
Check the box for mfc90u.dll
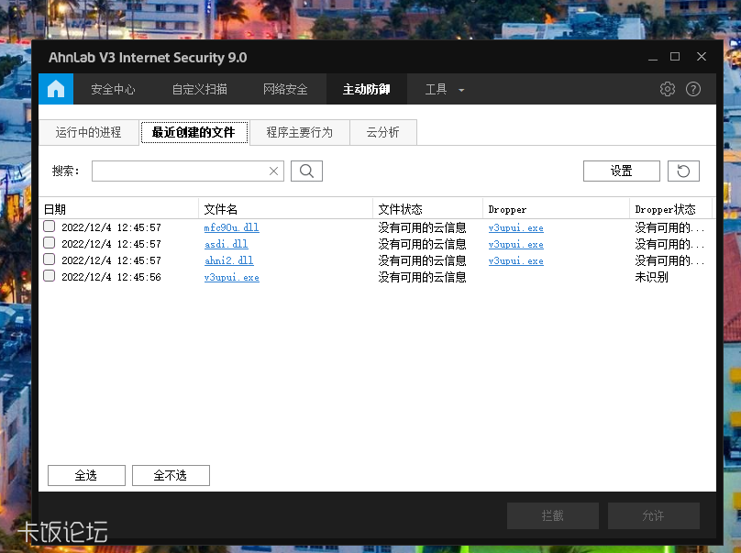[x=50, y=227]
